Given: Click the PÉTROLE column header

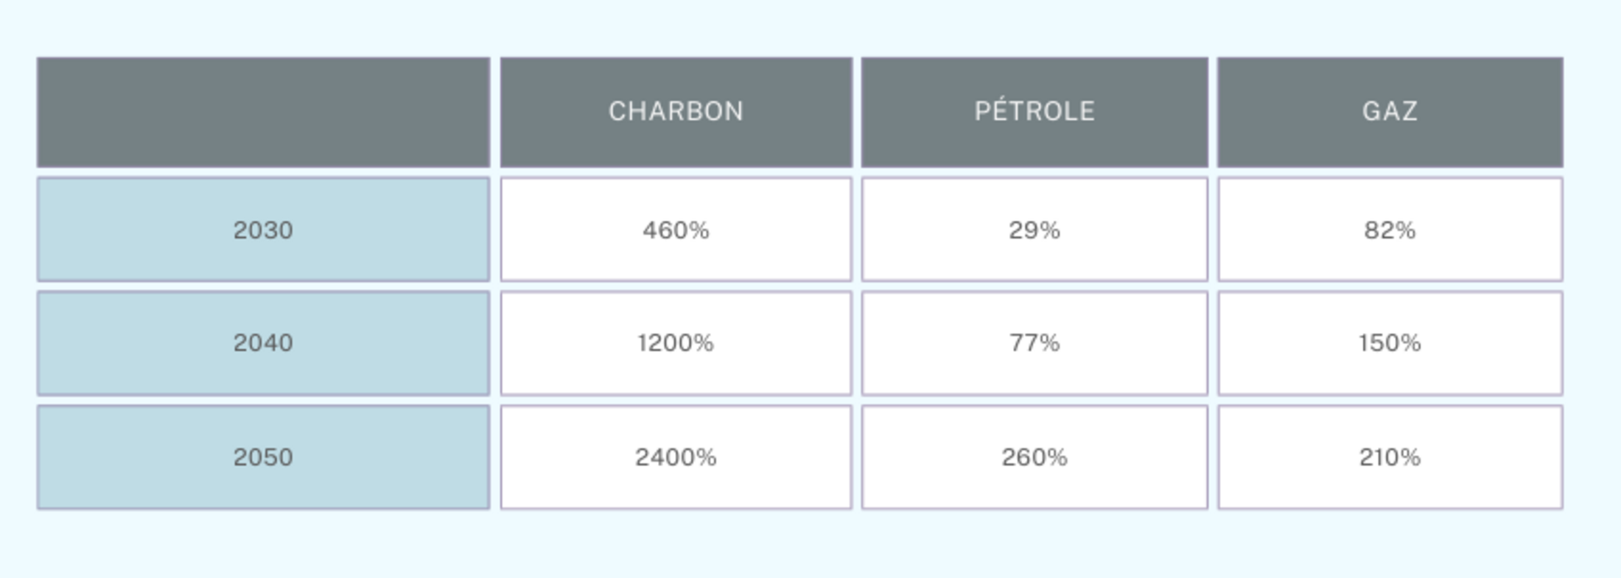Looking at the screenshot, I should click(x=1034, y=112).
